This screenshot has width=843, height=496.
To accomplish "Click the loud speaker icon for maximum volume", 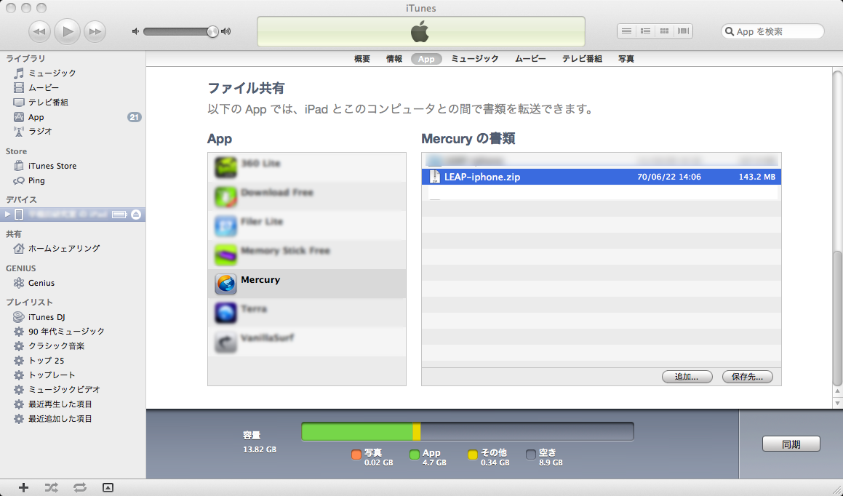I will 226,31.
